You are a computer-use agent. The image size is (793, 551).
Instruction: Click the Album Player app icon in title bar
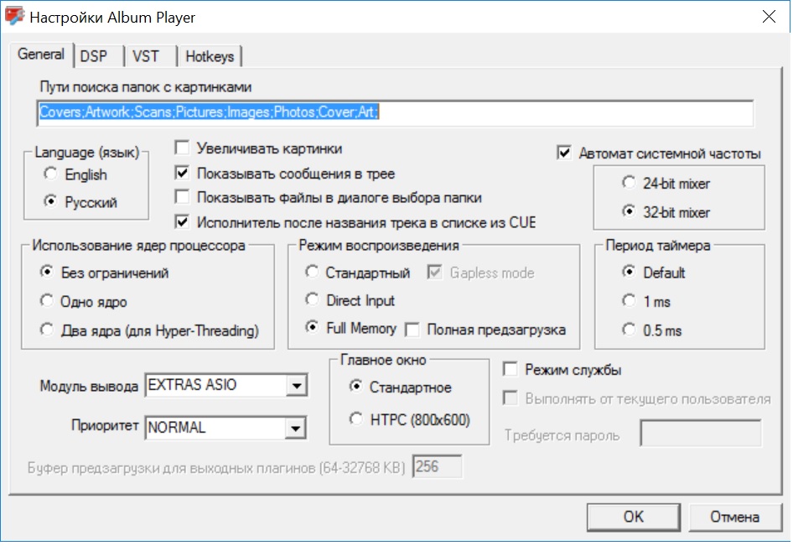tap(14, 16)
